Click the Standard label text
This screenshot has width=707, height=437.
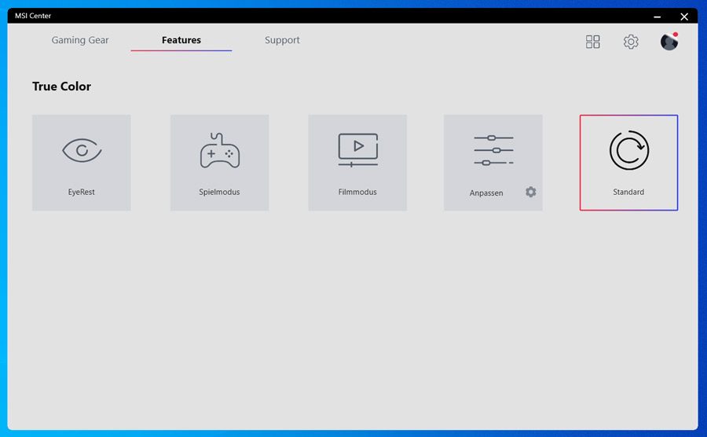[628, 192]
